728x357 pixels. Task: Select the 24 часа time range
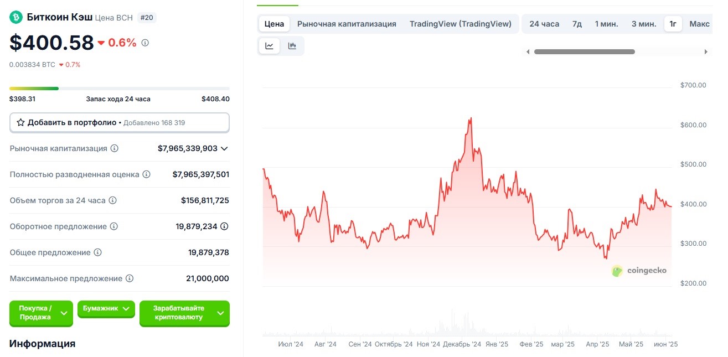coord(544,24)
